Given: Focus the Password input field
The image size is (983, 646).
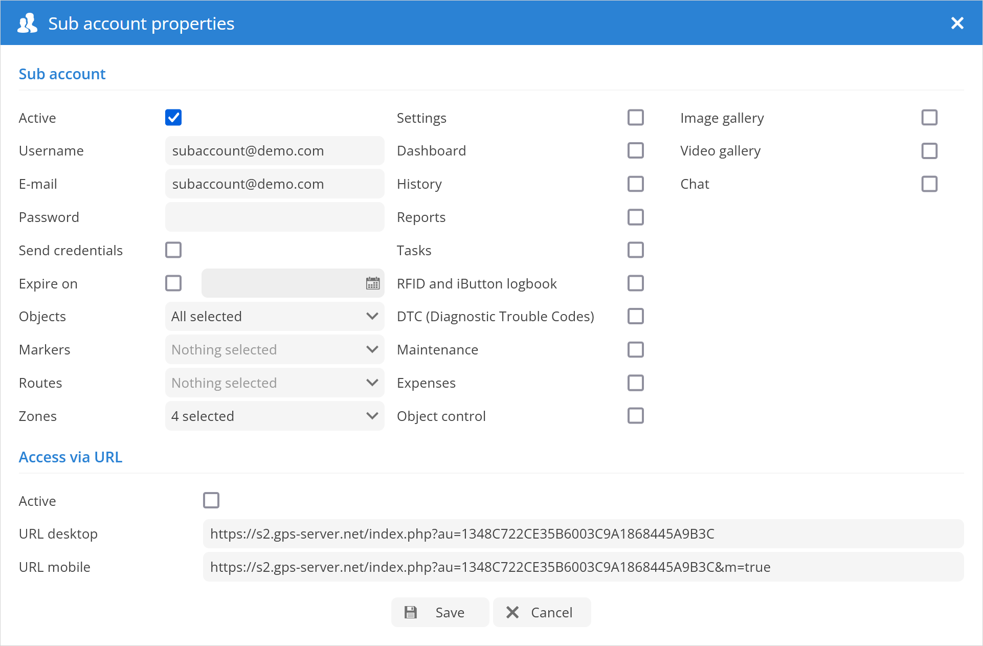Looking at the screenshot, I should (x=275, y=217).
